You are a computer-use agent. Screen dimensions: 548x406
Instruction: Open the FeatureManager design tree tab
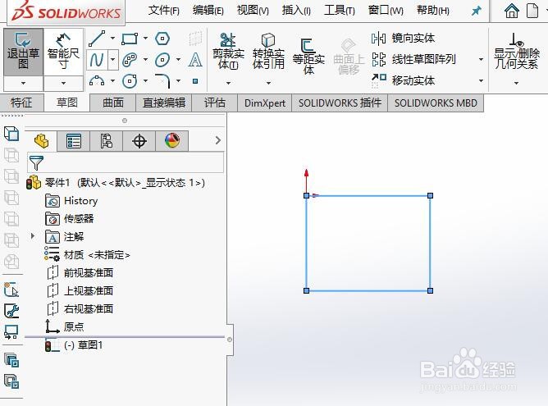[x=41, y=141]
